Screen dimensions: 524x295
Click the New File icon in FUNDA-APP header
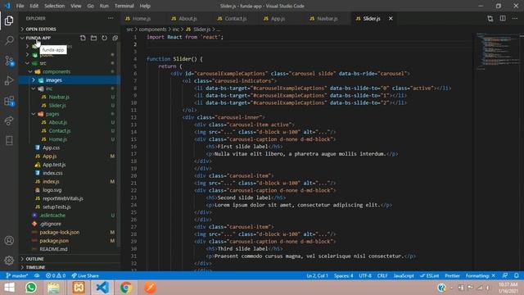point(83,38)
